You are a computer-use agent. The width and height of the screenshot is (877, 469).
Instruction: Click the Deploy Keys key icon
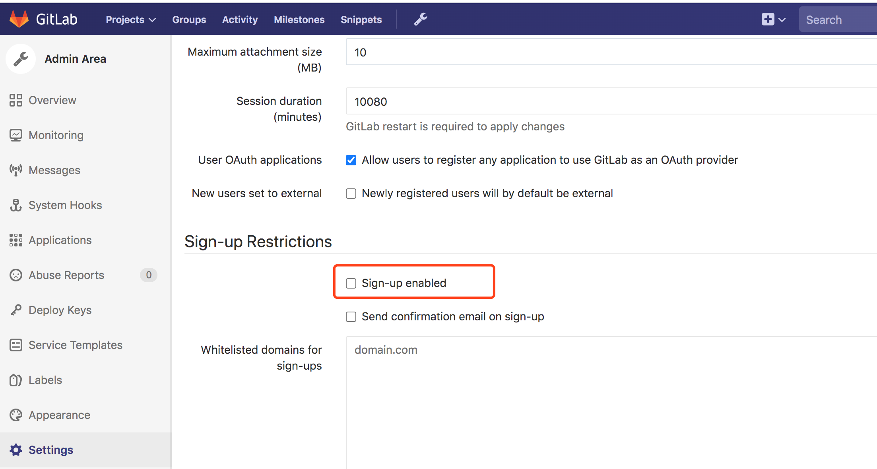[16, 310]
